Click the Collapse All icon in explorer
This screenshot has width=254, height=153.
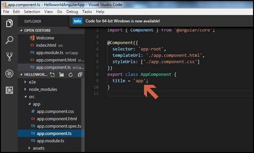tap(80, 75)
